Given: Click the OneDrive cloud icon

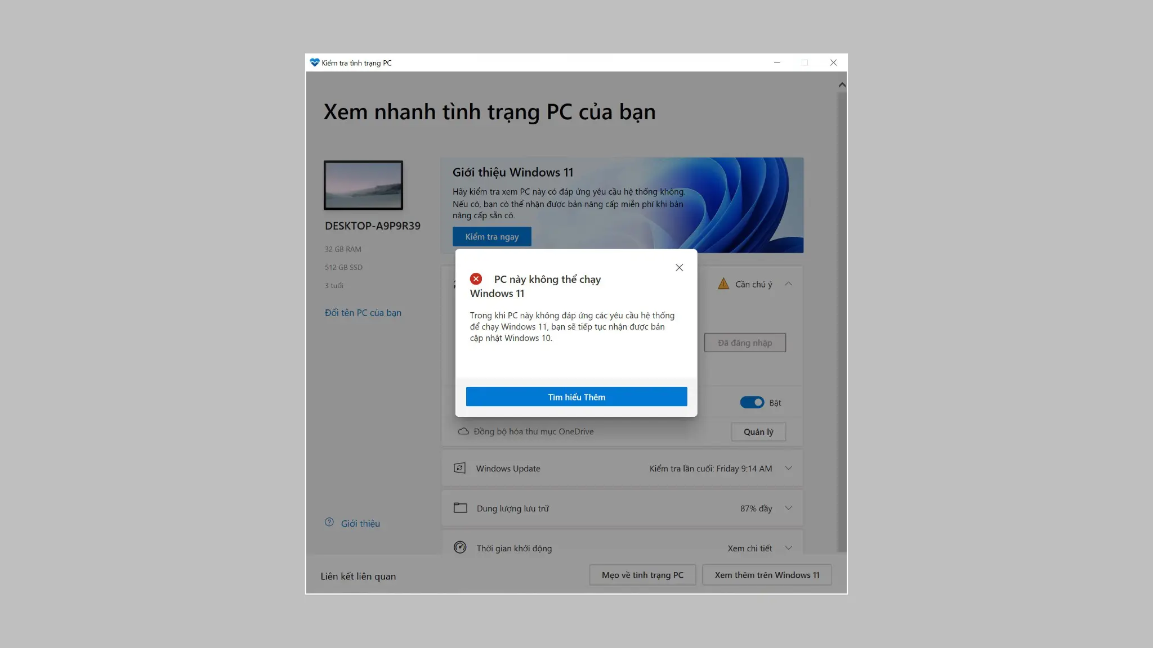Looking at the screenshot, I should [x=463, y=431].
